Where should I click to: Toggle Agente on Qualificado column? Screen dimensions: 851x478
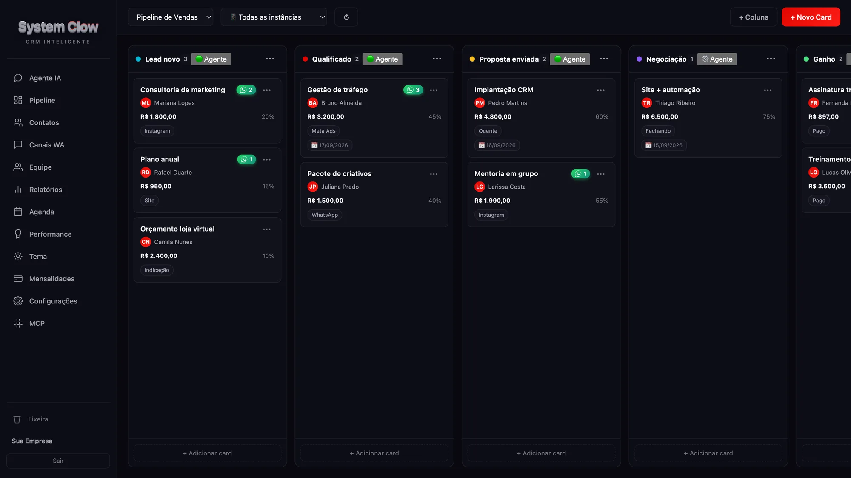pos(382,59)
